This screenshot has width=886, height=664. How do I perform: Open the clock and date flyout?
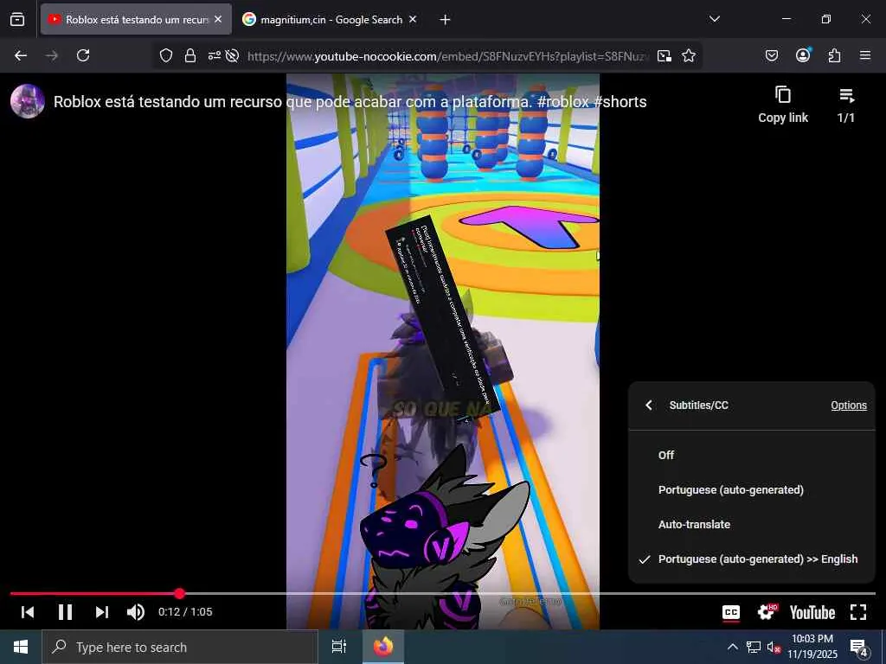tap(812, 647)
